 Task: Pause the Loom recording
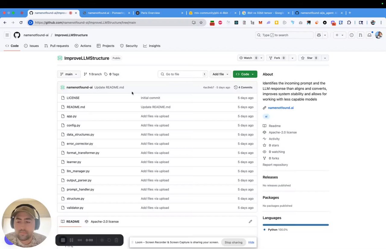click(71, 240)
